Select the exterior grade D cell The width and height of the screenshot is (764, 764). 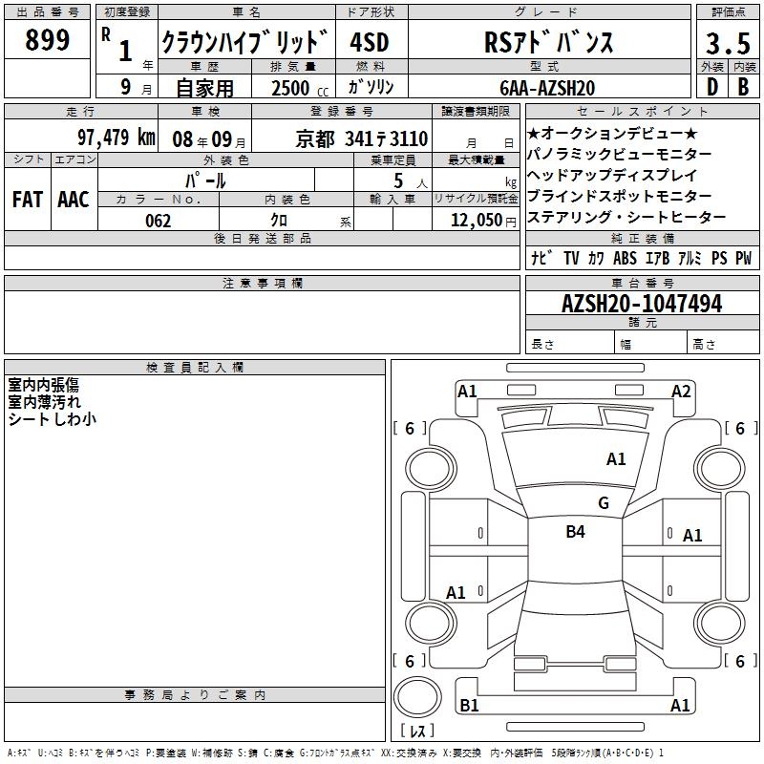(711, 87)
